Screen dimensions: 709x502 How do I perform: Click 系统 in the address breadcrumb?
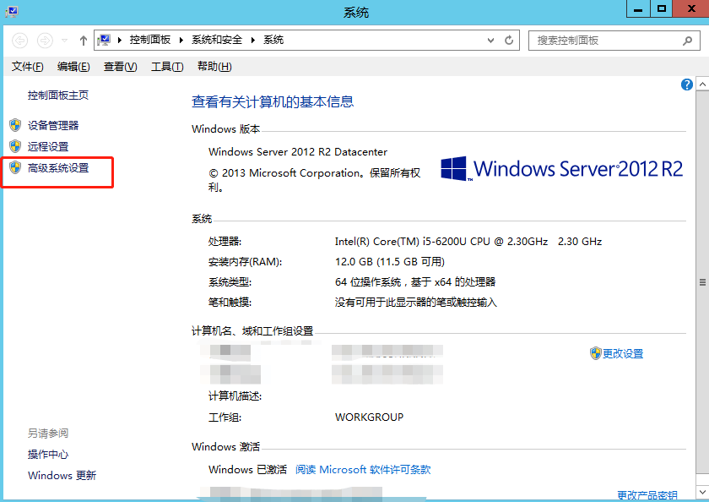[x=273, y=40]
